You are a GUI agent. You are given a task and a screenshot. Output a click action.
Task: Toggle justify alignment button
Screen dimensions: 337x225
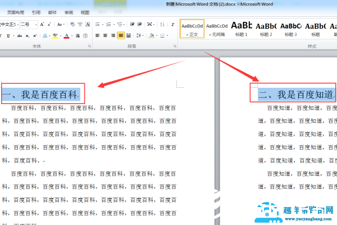click(x=121, y=35)
